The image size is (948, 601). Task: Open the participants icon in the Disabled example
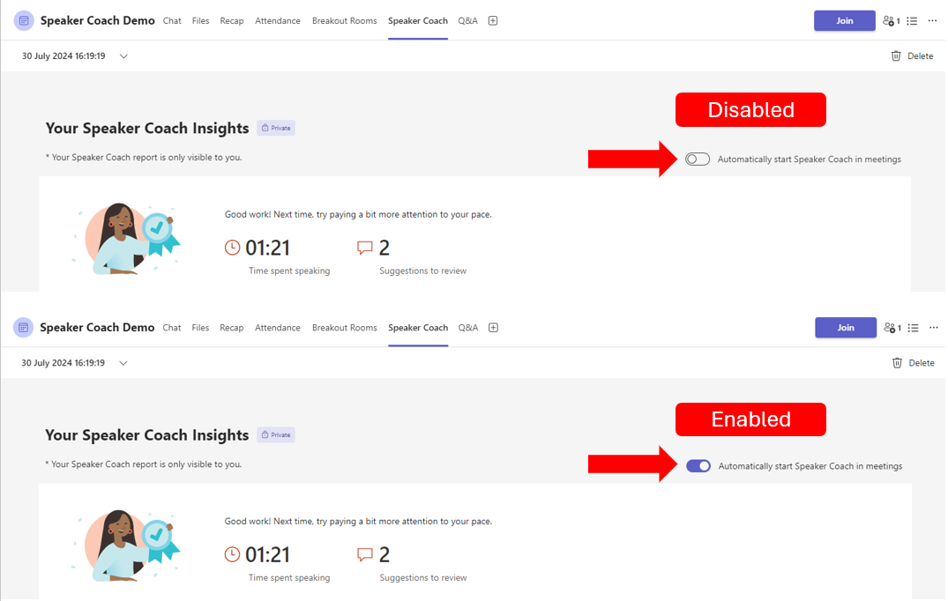tap(891, 21)
